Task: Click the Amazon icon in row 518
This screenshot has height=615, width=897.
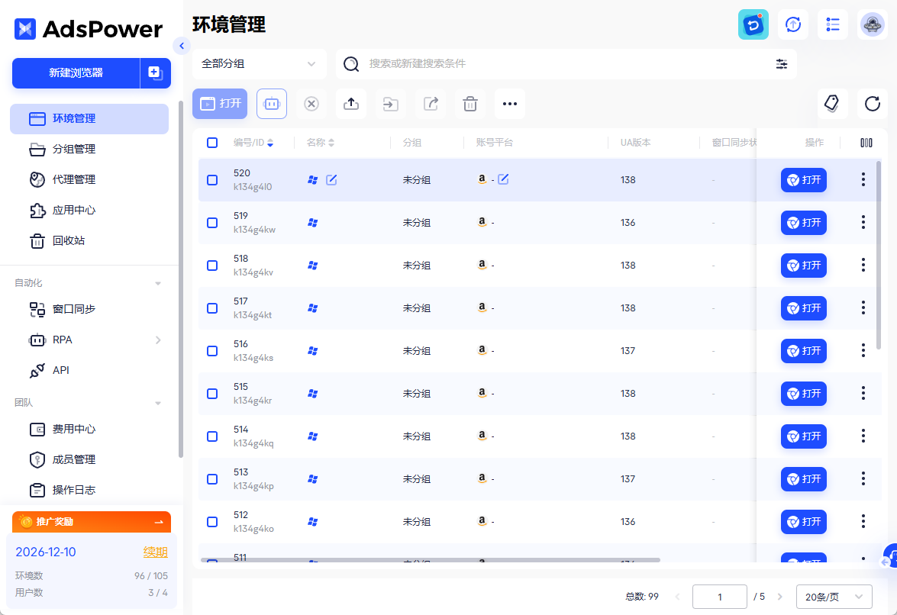Action: pos(482,265)
